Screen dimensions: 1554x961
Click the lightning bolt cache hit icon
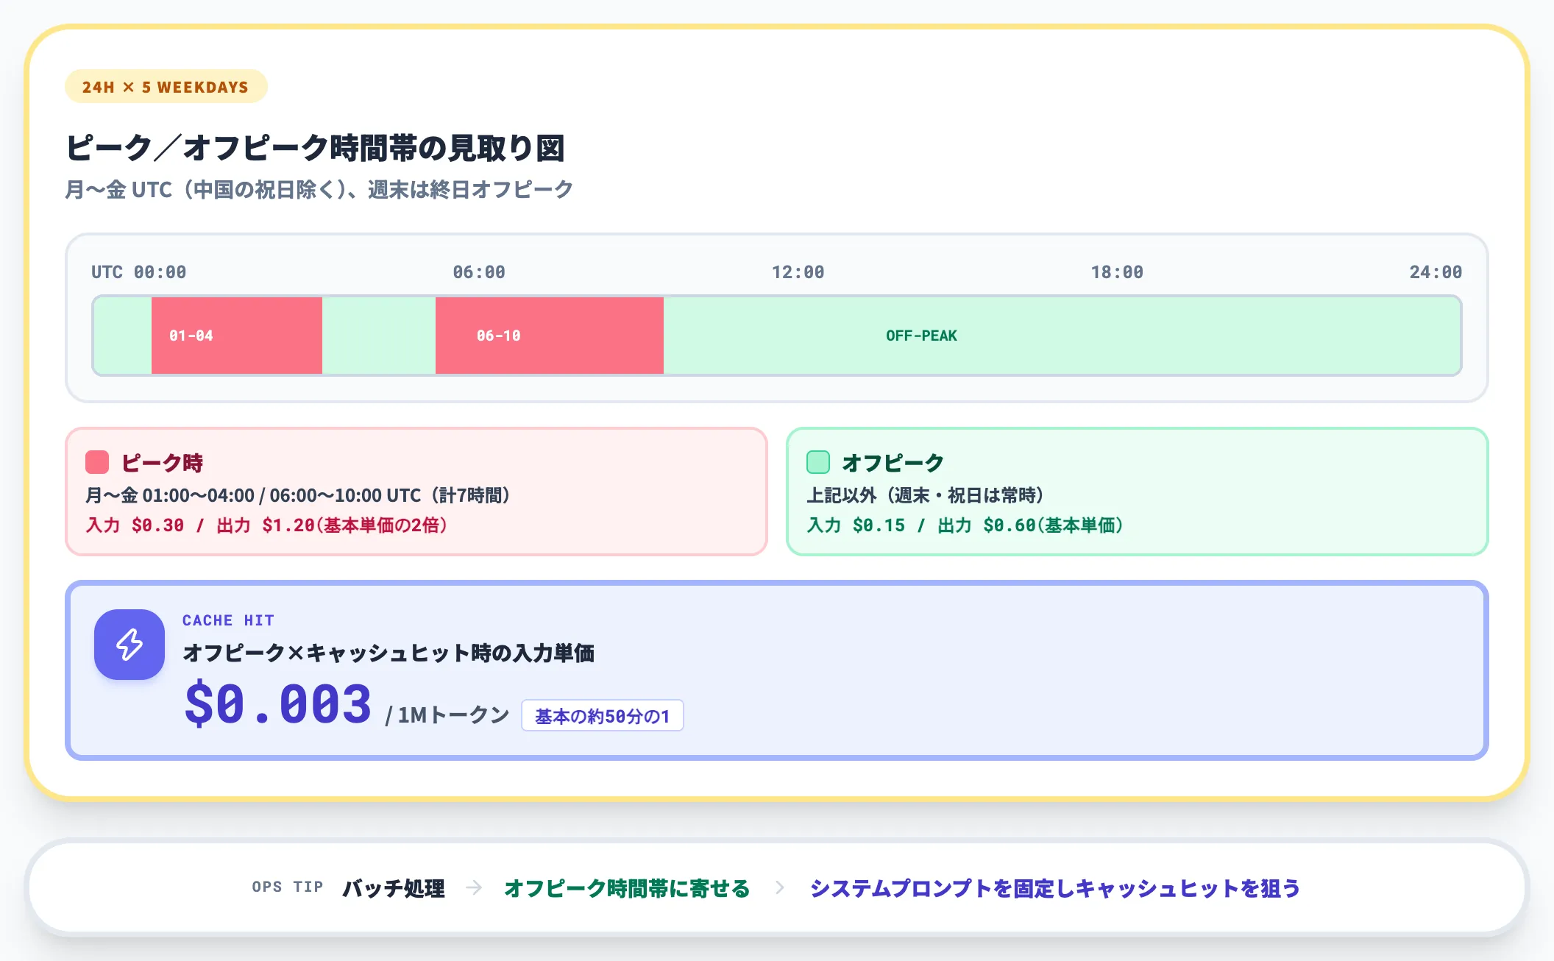click(x=129, y=645)
